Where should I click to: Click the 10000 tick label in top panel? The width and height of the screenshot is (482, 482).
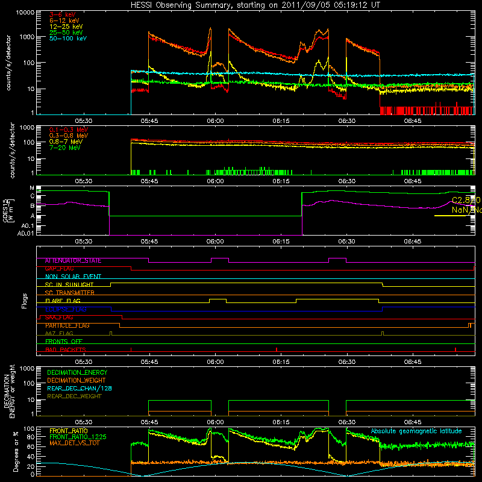pyautogui.click(x=25, y=13)
